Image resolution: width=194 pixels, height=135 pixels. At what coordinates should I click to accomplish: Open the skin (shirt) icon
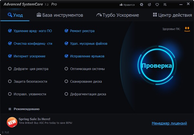pyautogui.click(x=157, y=5)
